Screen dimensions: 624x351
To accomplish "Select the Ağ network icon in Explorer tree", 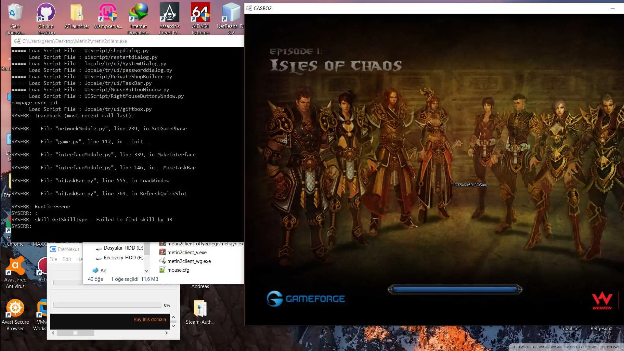I will [x=95, y=270].
